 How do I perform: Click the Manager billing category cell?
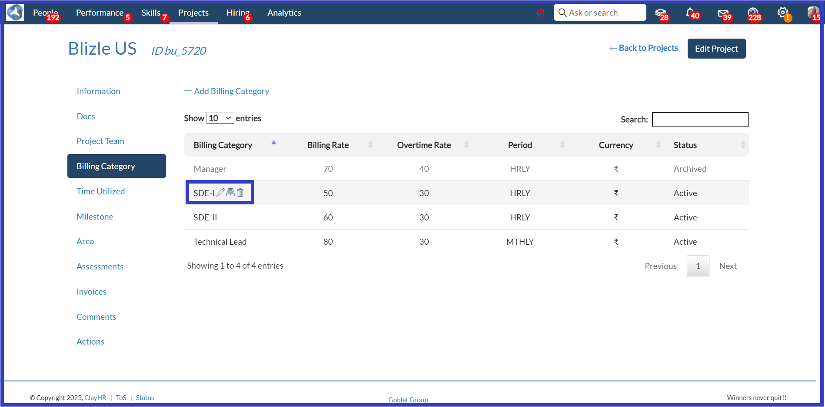point(210,169)
